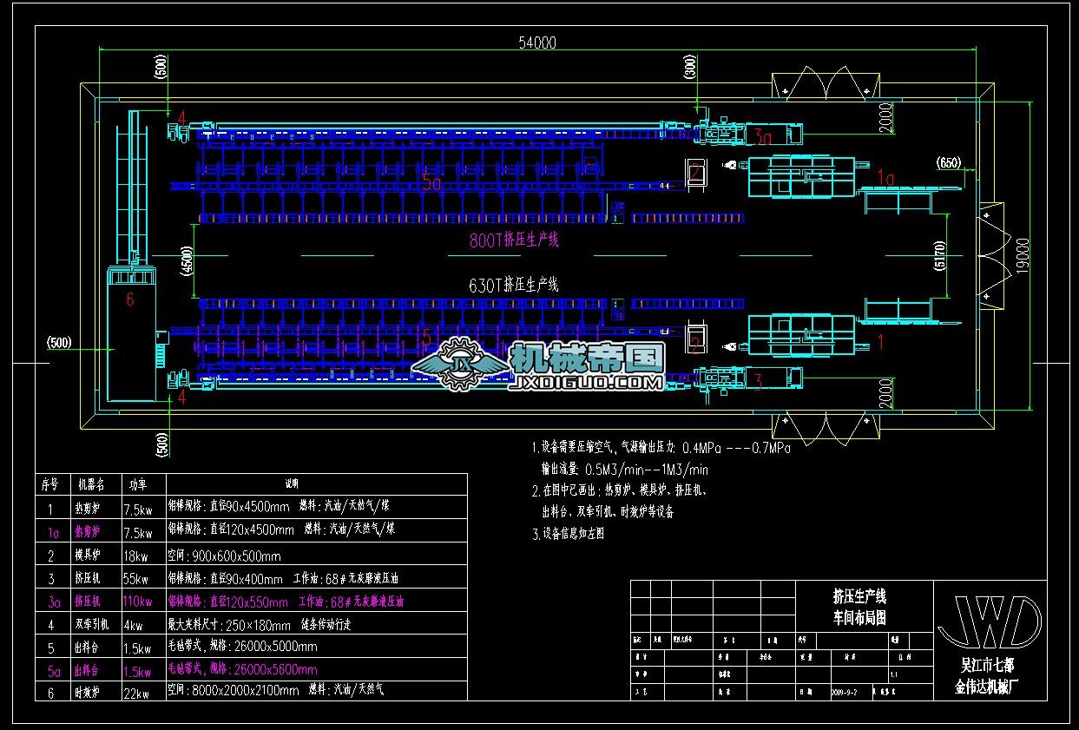Image resolution: width=1079 pixels, height=730 pixels.
Task: Click 模具炉 machine name cell
Action: click(x=89, y=556)
